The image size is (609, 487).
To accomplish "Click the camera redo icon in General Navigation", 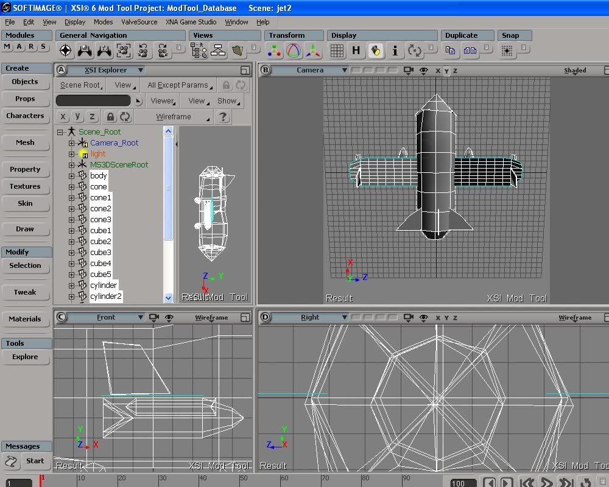I will pos(163,51).
